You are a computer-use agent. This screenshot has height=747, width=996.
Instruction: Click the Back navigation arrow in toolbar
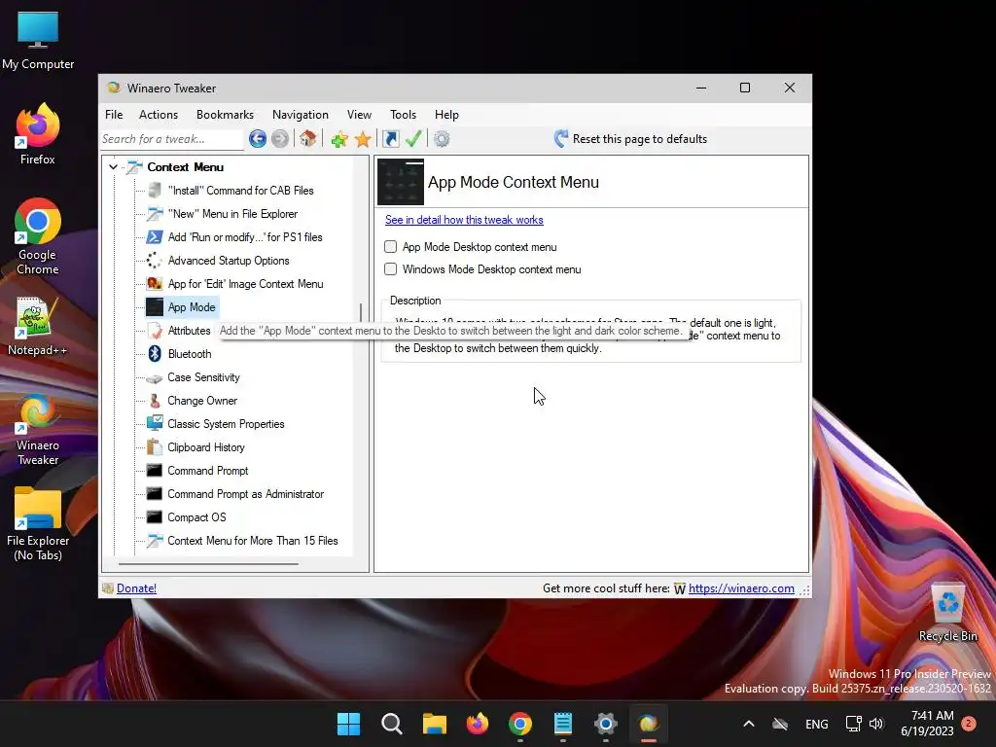(x=257, y=138)
